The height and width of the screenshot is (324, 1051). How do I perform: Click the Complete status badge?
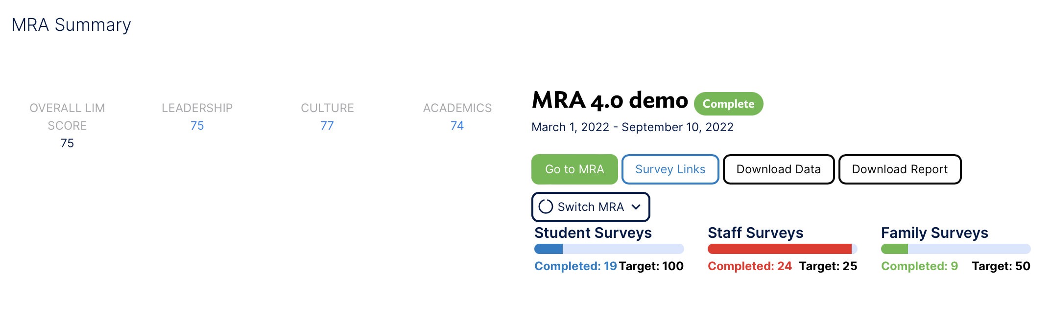(728, 103)
